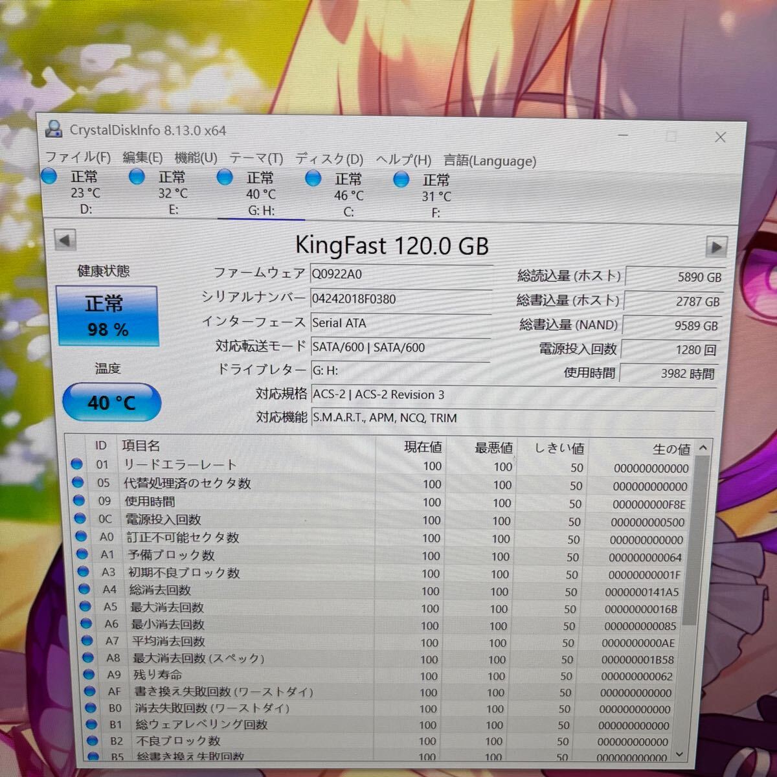Viewport: 777px width, 777px height.
Task: Go to previous disk with left arrow
Action: [x=65, y=240]
